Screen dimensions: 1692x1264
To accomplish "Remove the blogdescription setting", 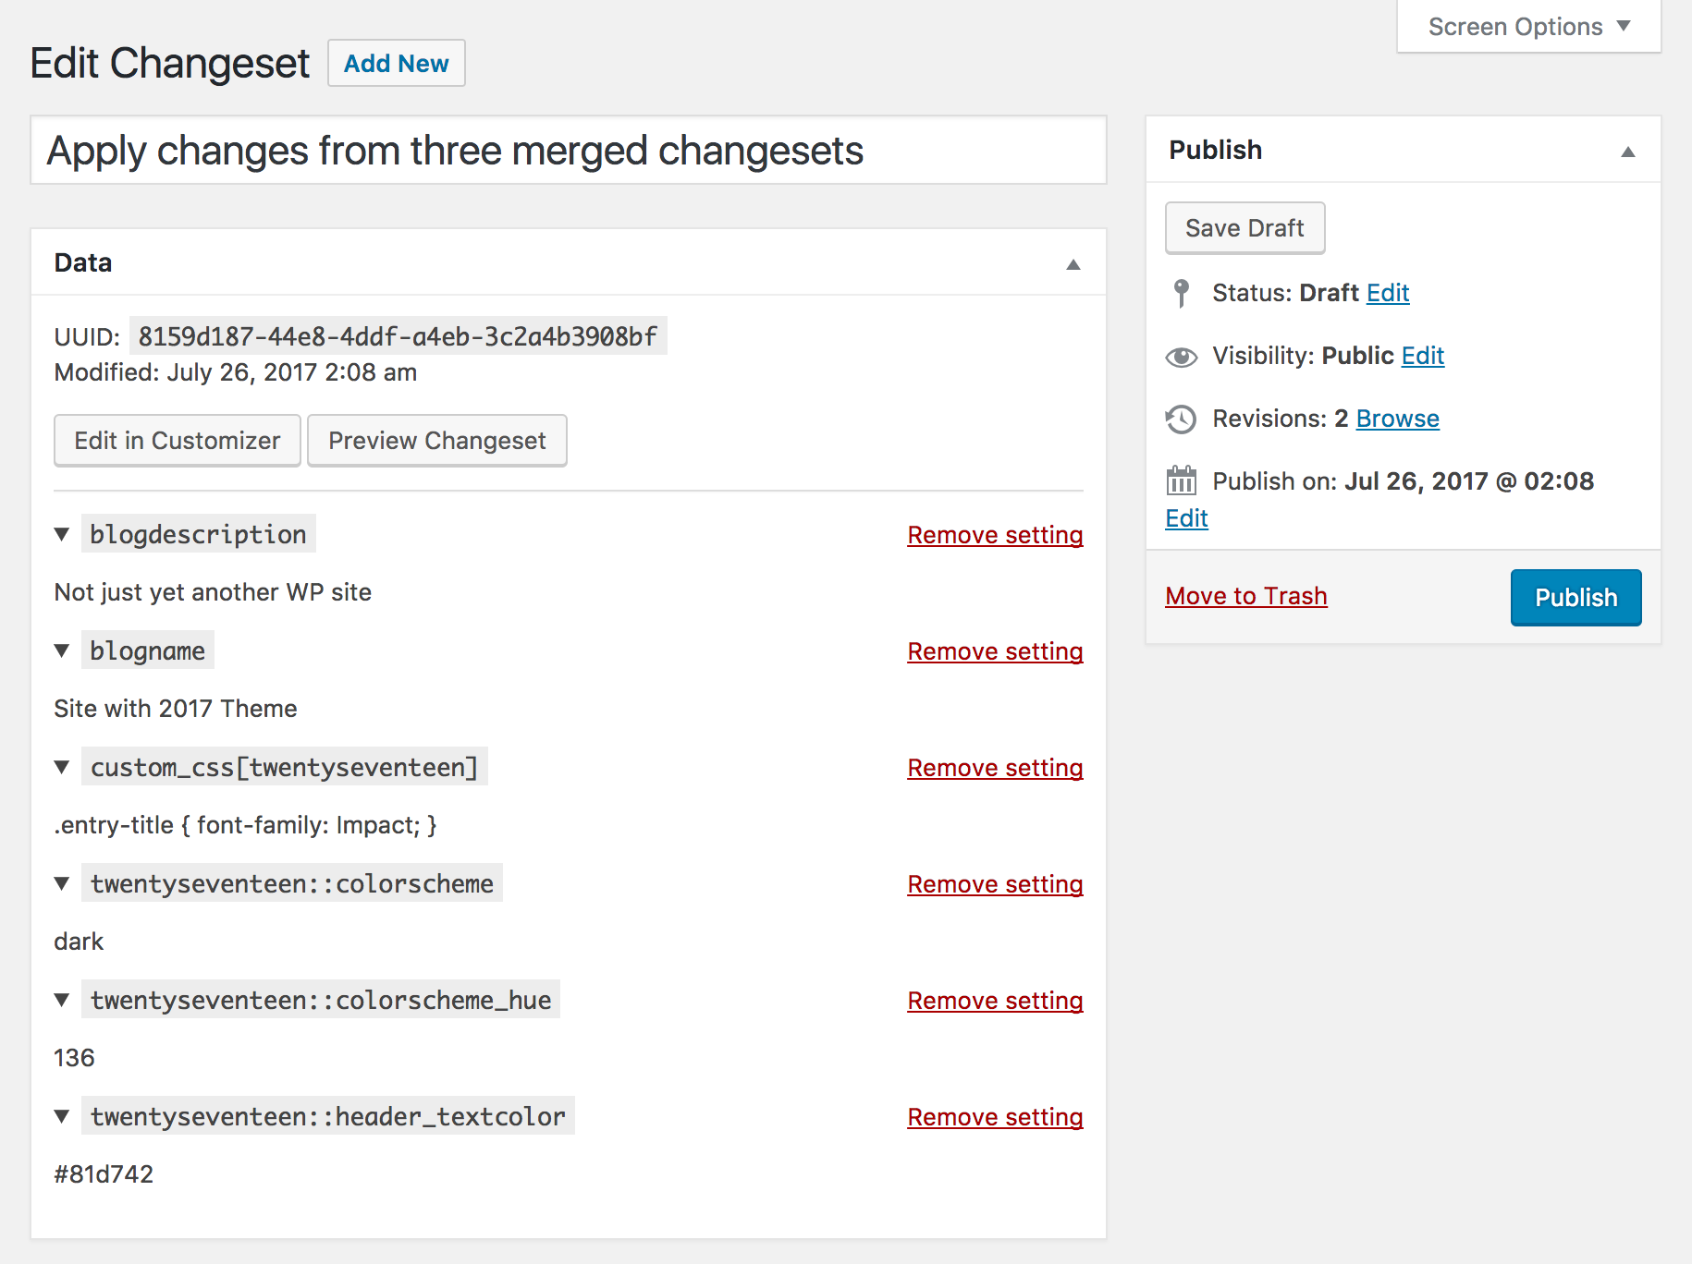I will (x=995, y=535).
